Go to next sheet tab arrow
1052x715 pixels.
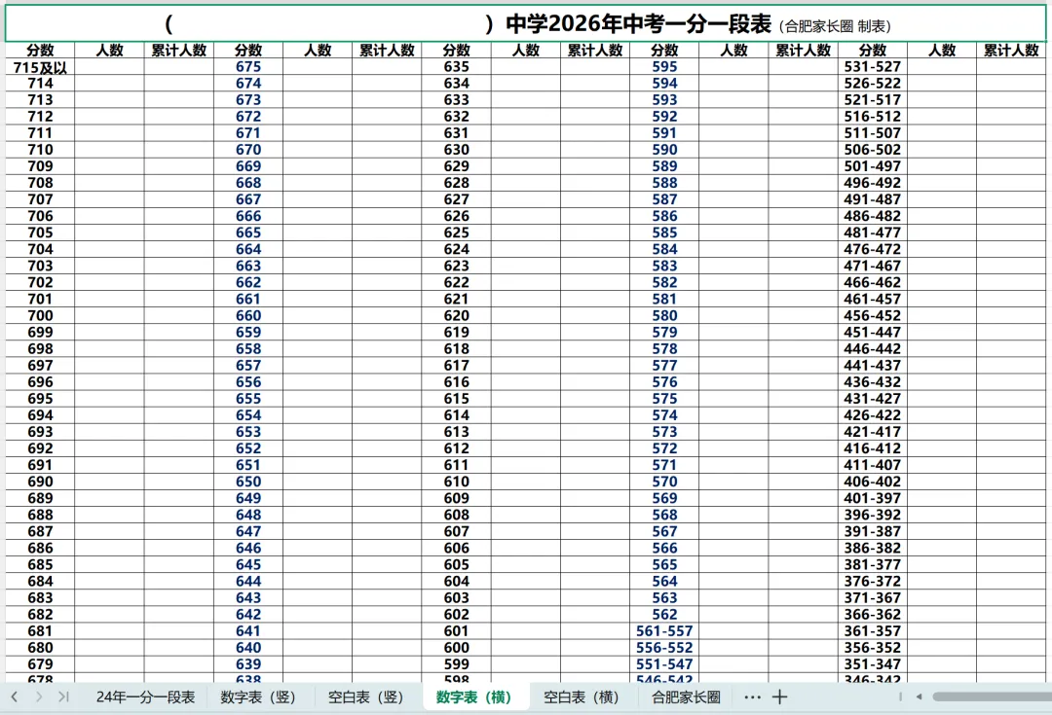(39, 697)
